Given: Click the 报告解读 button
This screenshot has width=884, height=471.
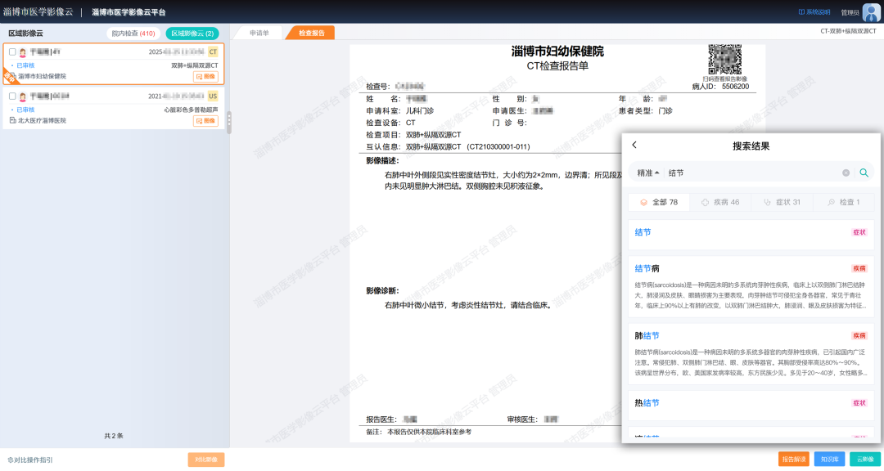Looking at the screenshot, I should pos(794,460).
